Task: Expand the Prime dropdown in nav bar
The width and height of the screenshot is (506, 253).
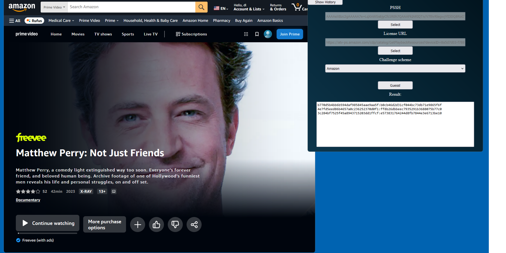Action: coord(112,21)
